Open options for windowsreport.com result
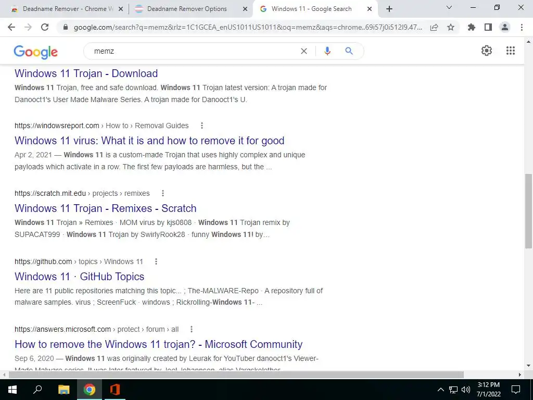This screenshot has height=400, width=533. click(202, 126)
